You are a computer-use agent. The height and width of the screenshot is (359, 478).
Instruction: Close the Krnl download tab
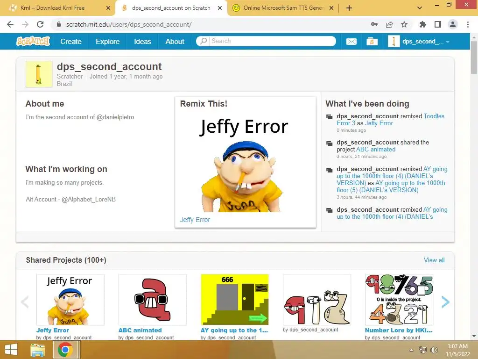click(x=108, y=8)
